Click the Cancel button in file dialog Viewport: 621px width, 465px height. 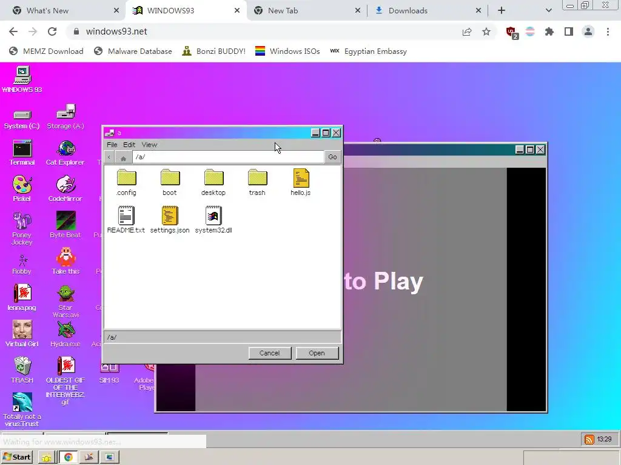click(x=270, y=353)
